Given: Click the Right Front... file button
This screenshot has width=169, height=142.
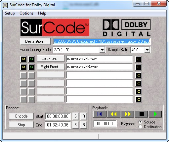Looking at the screenshot, I should click(x=51, y=67).
